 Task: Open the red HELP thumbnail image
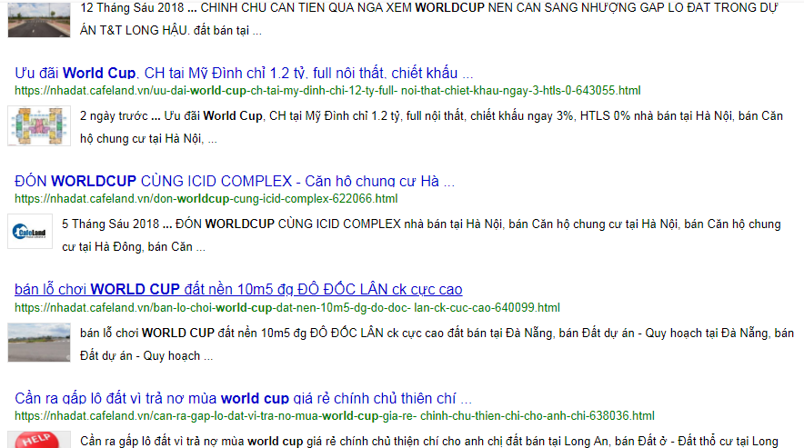coord(35,439)
